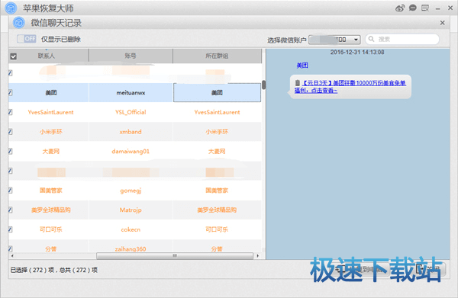Toggle the select-all checkbox in header
Image resolution: width=458 pixels, height=298 pixels.
click(x=14, y=56)
